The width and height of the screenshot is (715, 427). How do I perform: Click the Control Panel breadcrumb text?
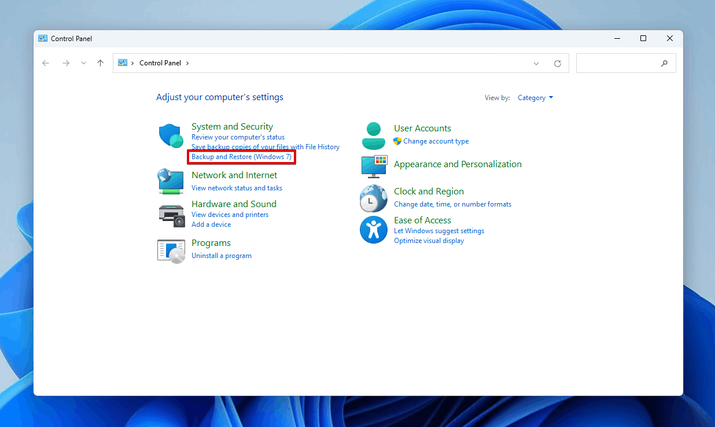160,63
